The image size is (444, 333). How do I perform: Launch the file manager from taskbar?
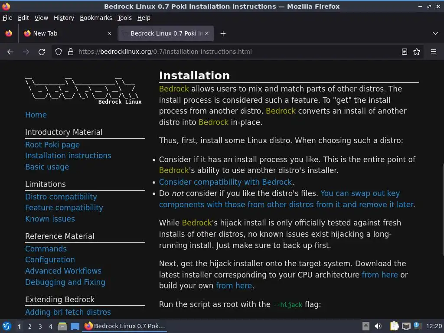coord(62,326)
